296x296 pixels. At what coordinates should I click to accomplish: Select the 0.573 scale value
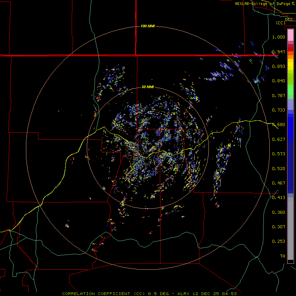click(x=279, y=154)
